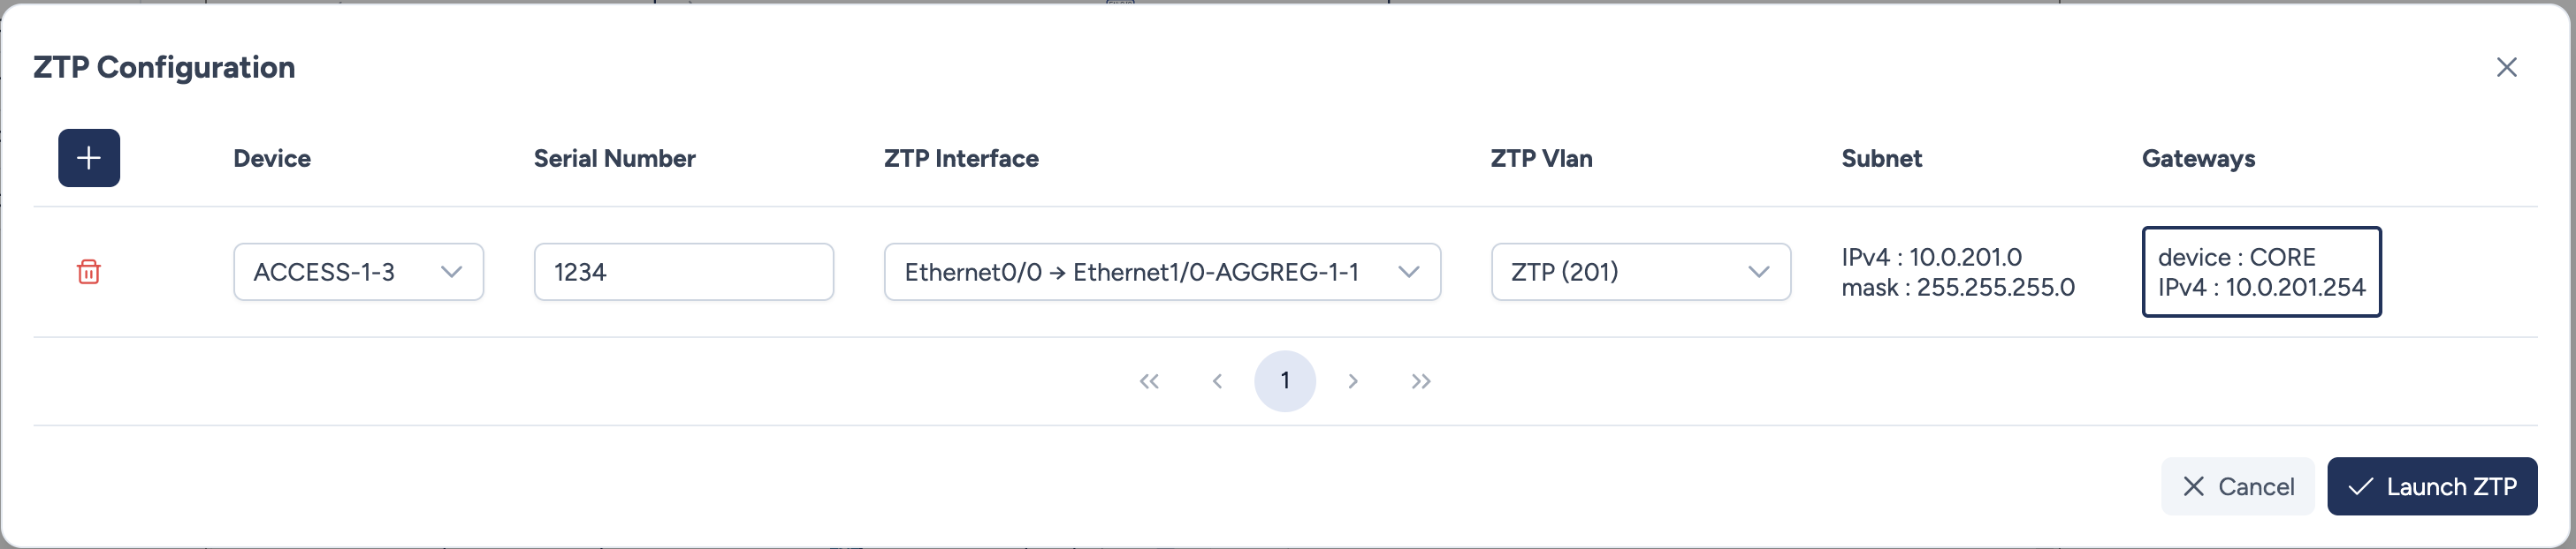Go to next page arrow

tap(1353, 381)
